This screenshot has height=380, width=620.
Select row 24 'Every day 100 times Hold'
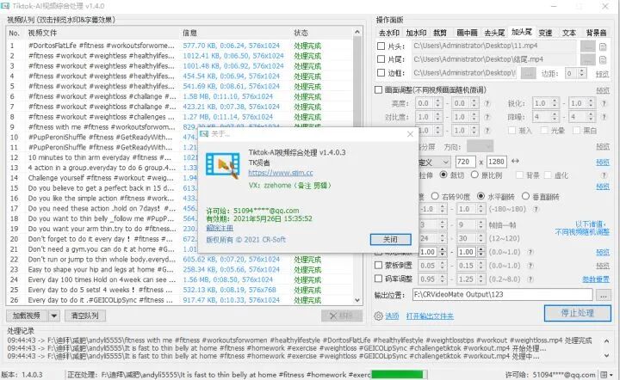coord(179,279)
